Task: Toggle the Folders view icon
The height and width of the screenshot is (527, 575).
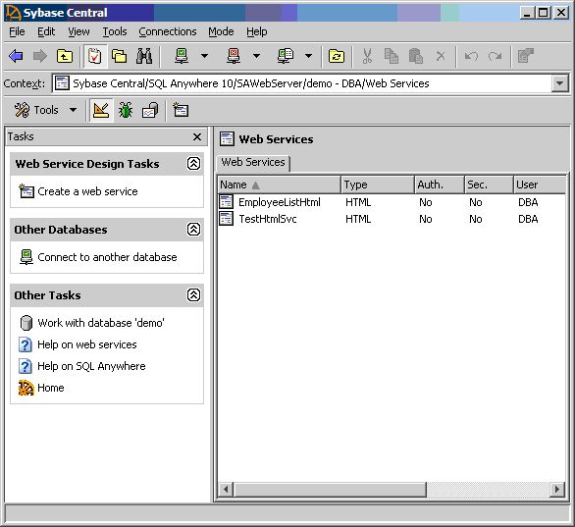Action: 119,56
